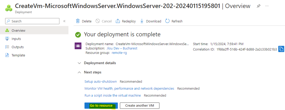Open the remote-rg resource group link

pos(119,53)
